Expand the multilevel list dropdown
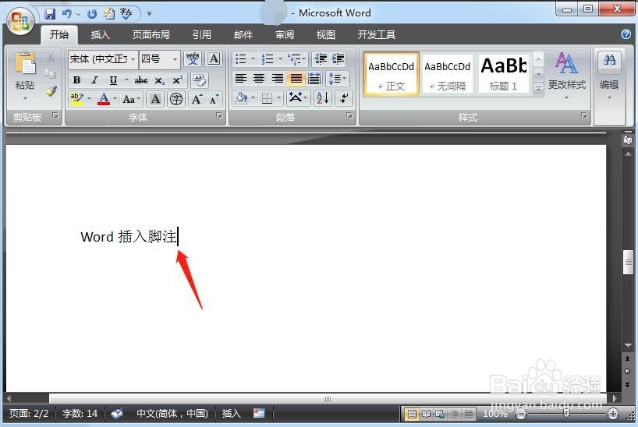The image size is (638, 427). point(304,59)
